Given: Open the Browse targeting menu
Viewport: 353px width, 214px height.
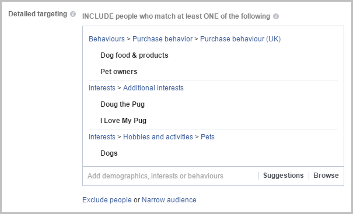Looking at the screenshot, I should click(x=326, y=176).
